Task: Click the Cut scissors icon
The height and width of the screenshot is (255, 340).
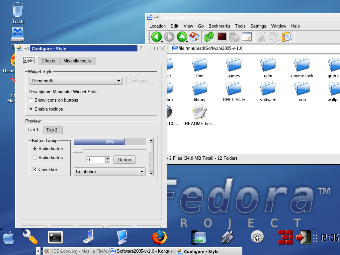Action: (x=262, y=37)
